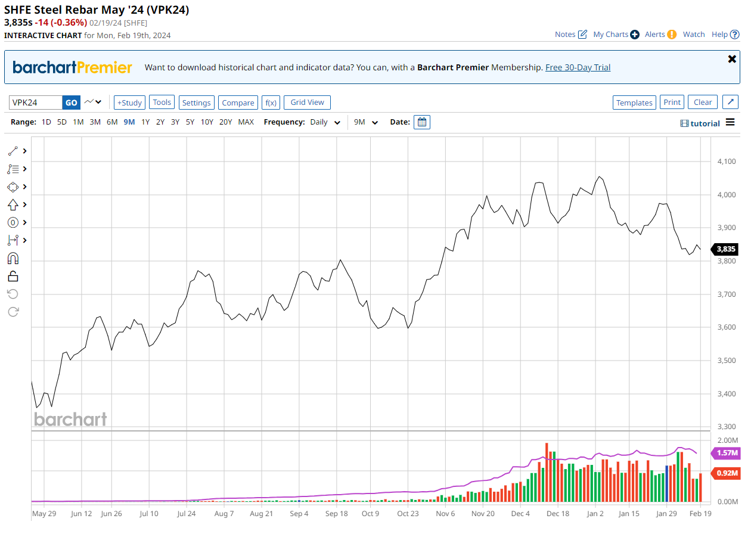Select the MAX range option
The height and width of the screenshot is (534, 754).
point(246,122)
